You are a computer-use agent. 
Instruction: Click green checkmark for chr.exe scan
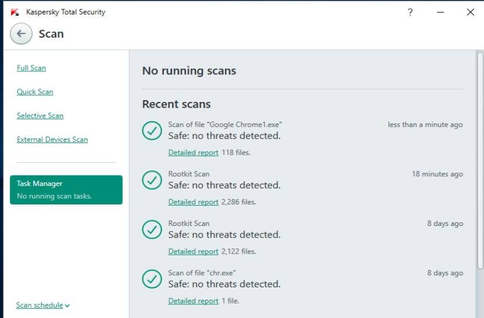pos(152,279)
